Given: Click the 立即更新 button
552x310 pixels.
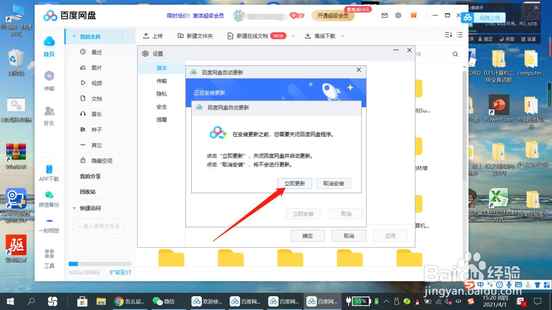Looking at the screenshot, I should coord(295,184).
